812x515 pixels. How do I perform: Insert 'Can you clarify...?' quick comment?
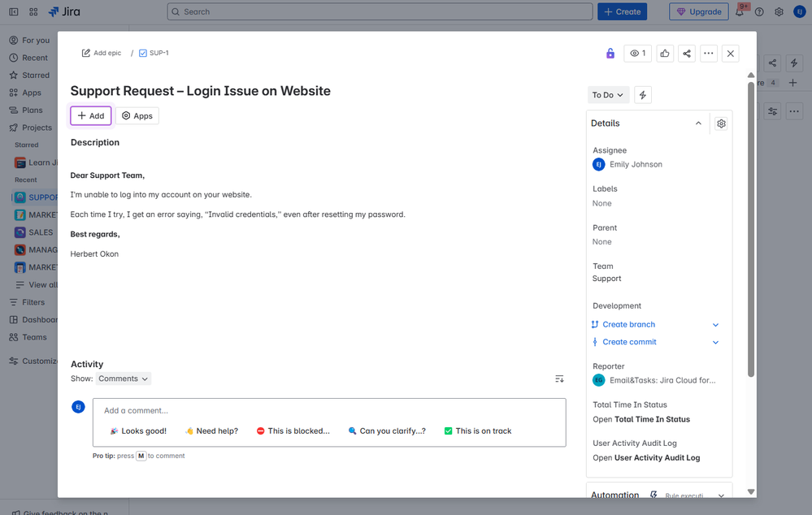coord(387,431)
